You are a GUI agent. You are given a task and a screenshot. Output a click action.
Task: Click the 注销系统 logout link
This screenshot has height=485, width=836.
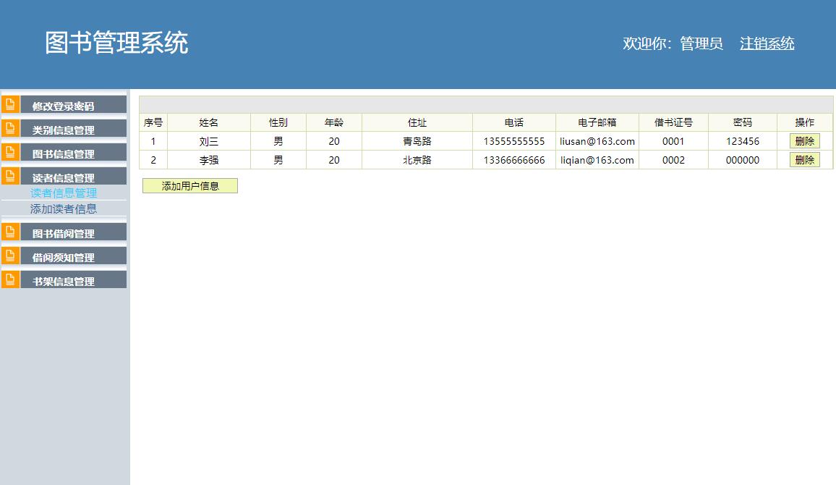tap(766, 43)
